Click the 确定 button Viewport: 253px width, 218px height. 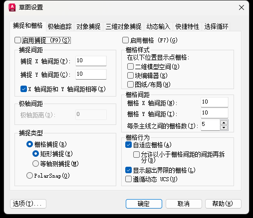[x=144, y=204]
